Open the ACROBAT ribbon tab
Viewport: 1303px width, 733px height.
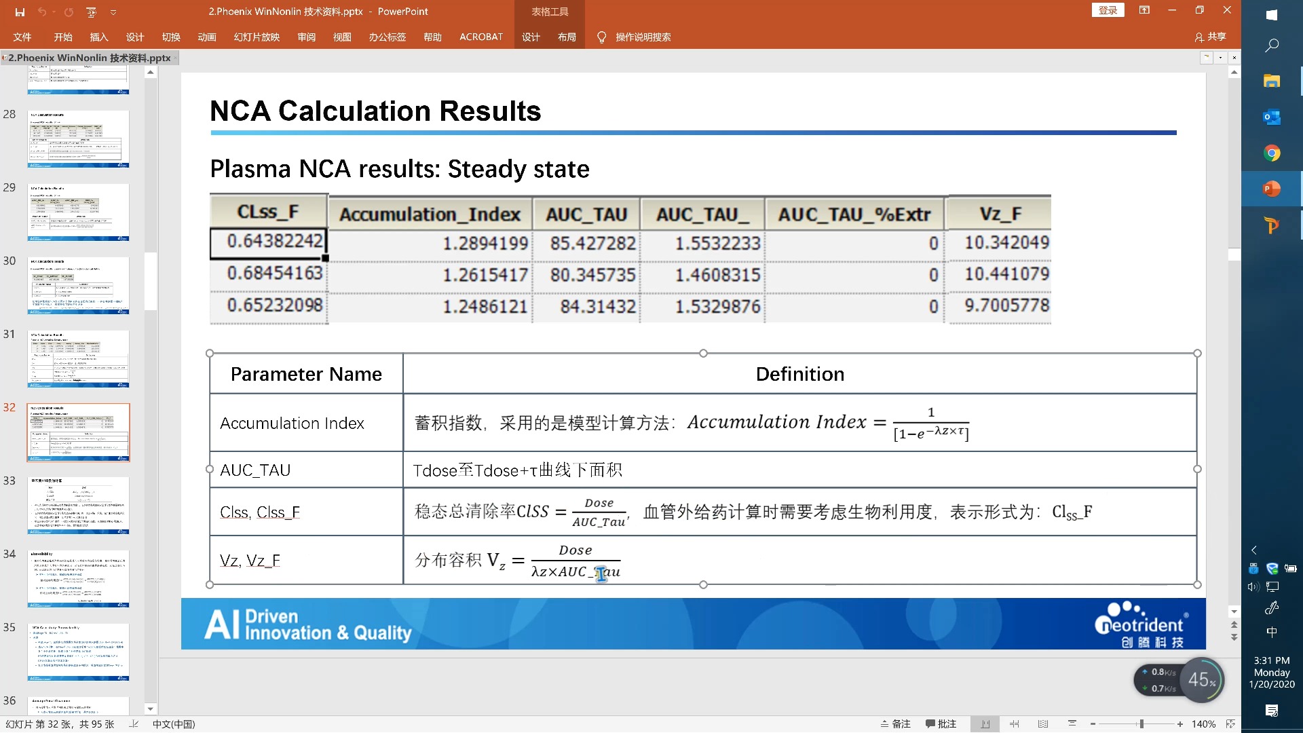pyautogui.click(x=481, y=37)
